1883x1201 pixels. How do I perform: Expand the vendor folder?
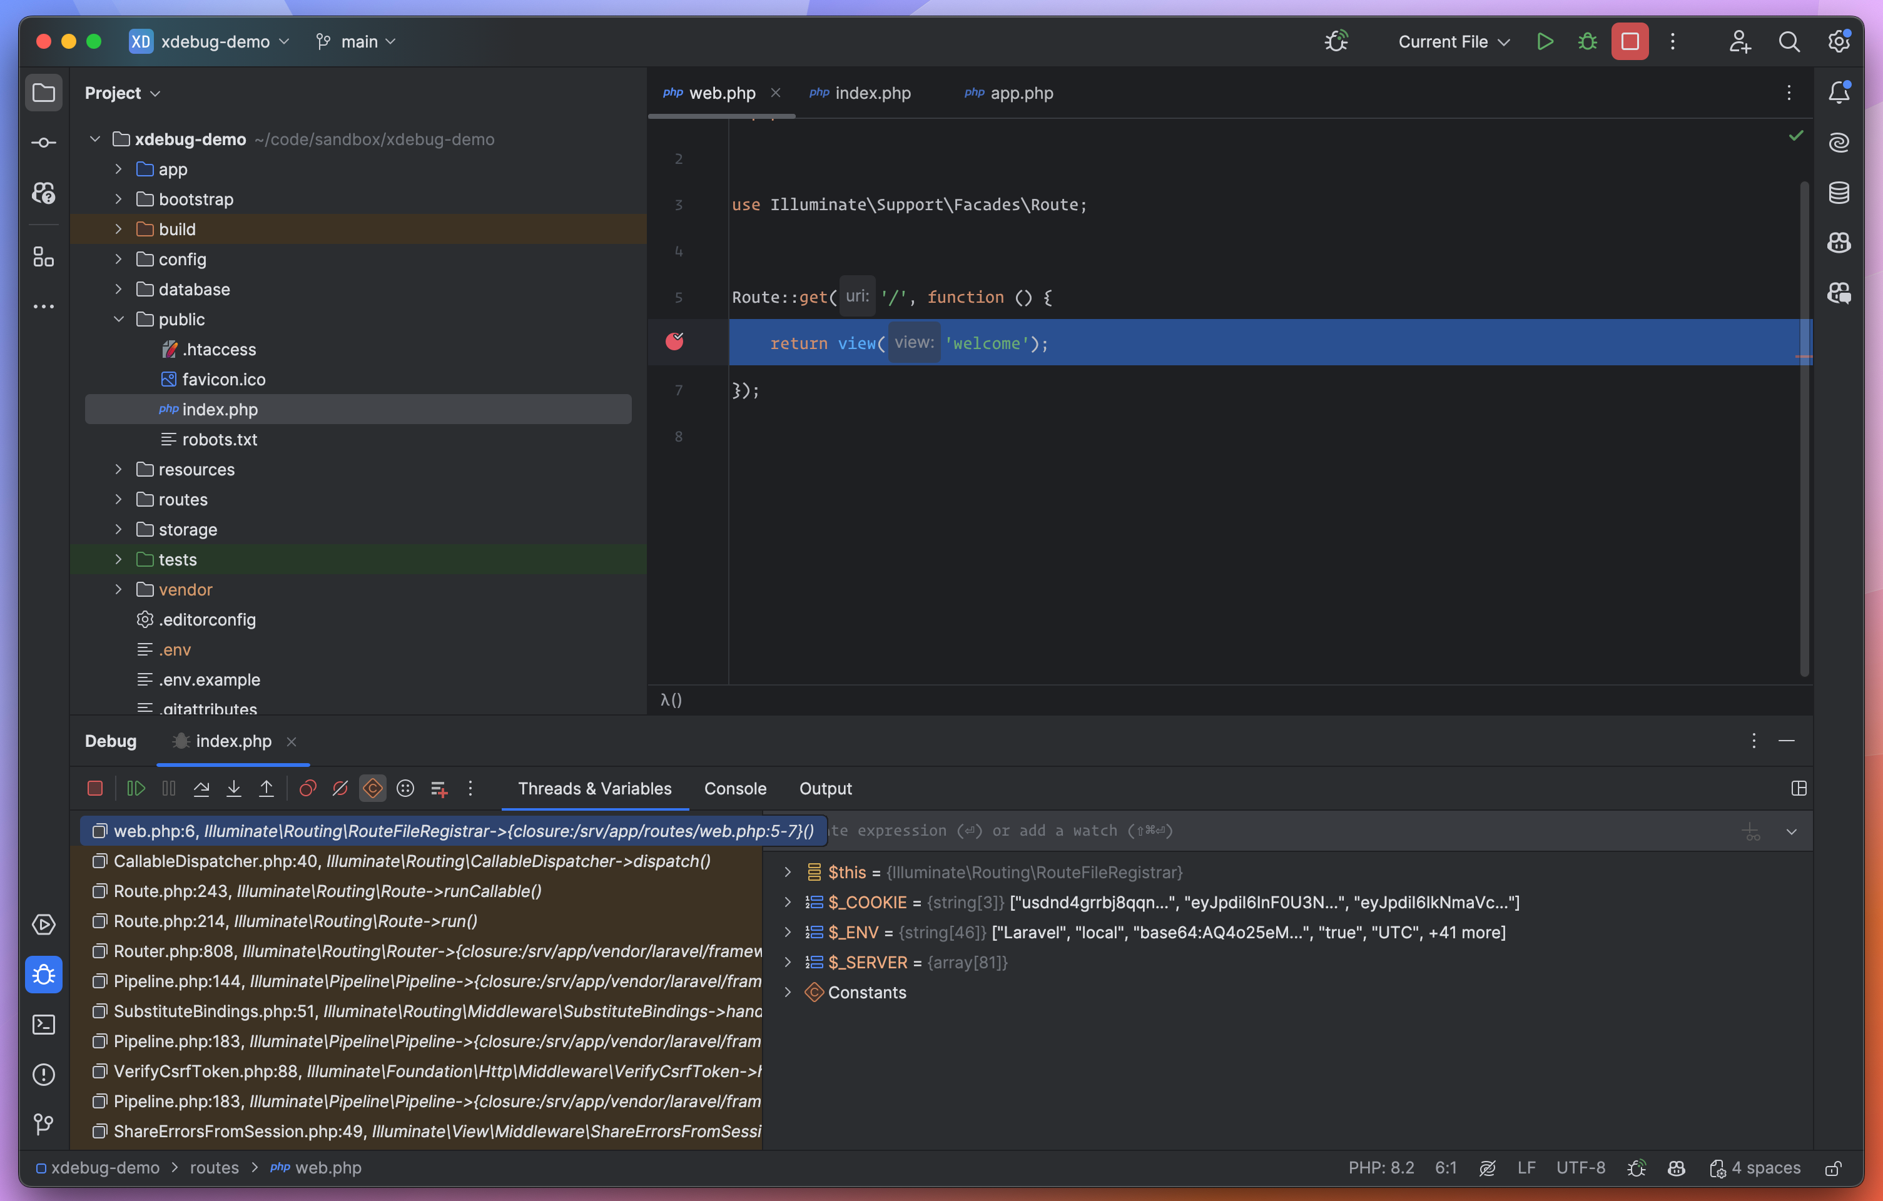118,589
